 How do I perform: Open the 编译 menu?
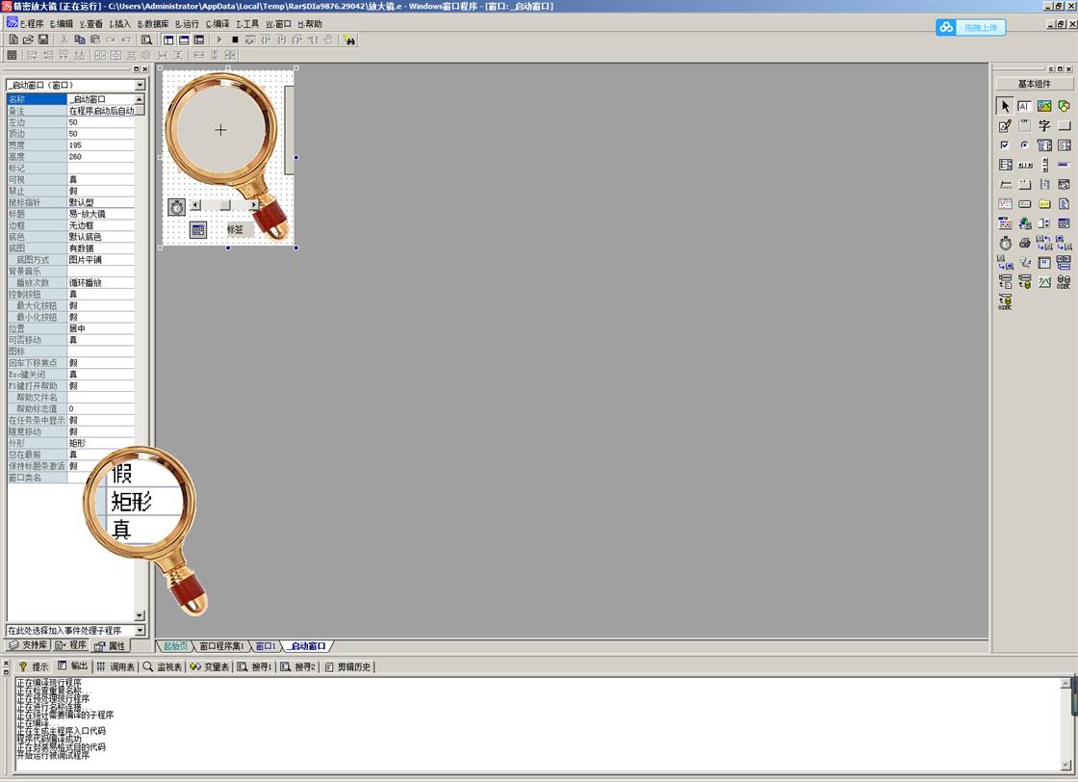[x=218, y=24]
